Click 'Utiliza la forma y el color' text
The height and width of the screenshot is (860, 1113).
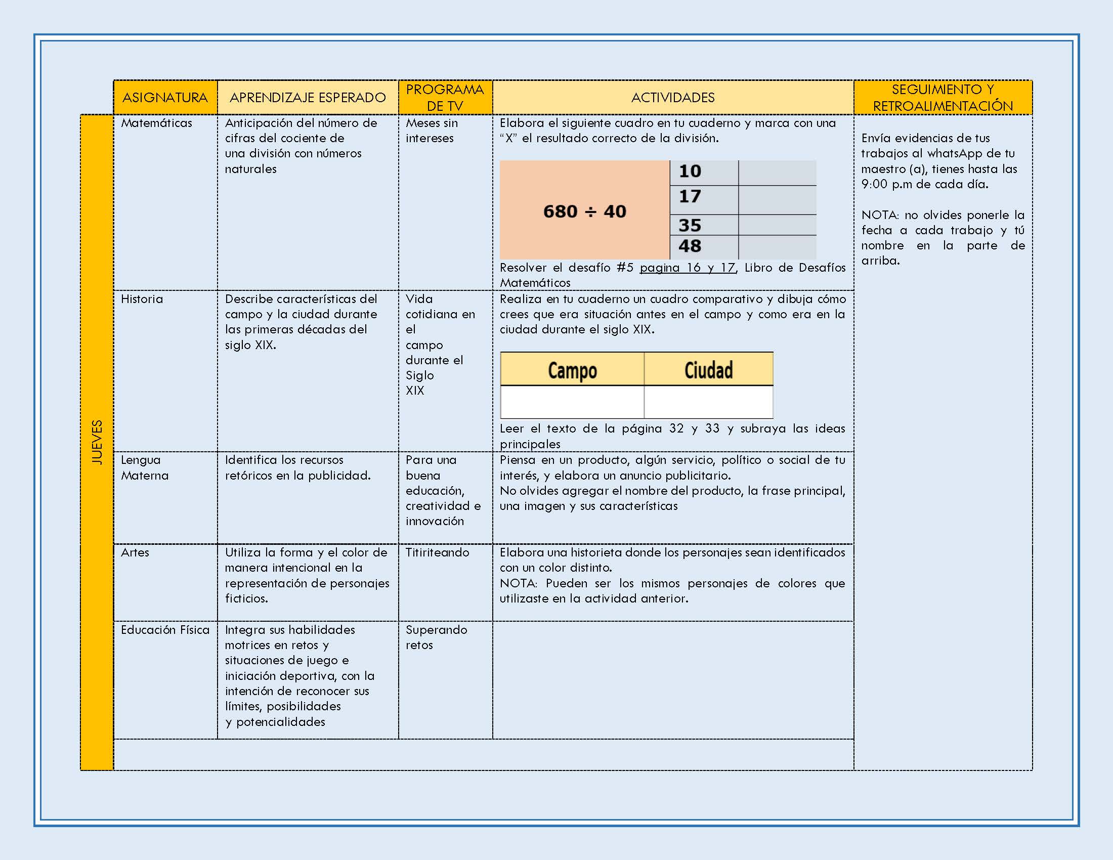(x=307, y=575)
